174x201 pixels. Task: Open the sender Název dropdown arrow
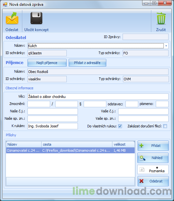pos(166,46)
